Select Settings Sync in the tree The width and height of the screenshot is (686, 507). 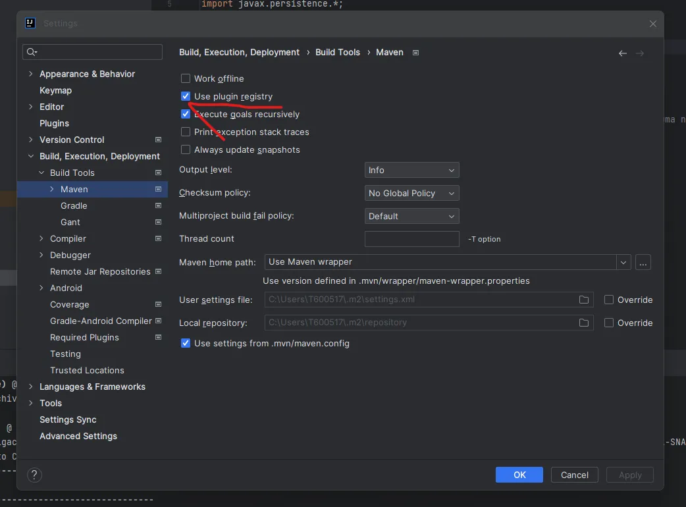(x=68, y=420)
